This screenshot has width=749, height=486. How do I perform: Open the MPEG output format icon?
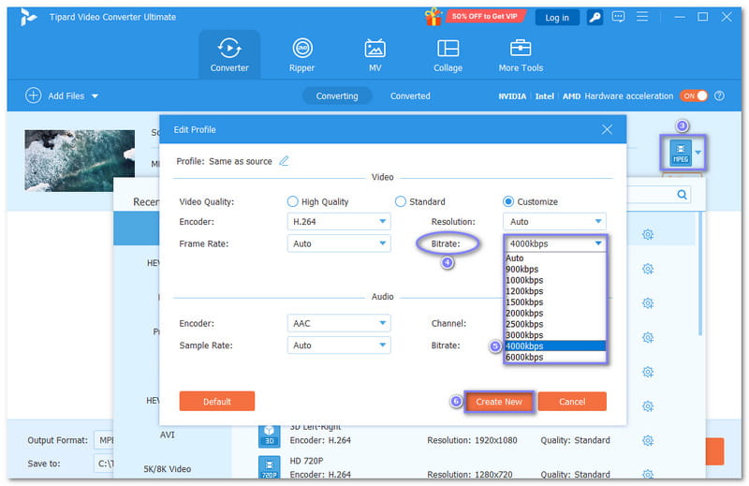[x=681, y=153]
